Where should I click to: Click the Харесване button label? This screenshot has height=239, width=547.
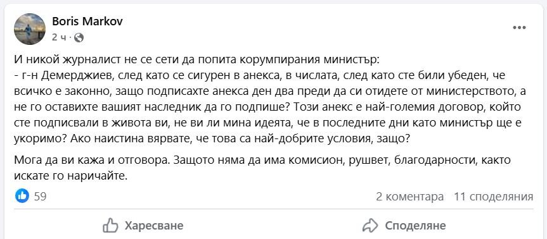154,226
